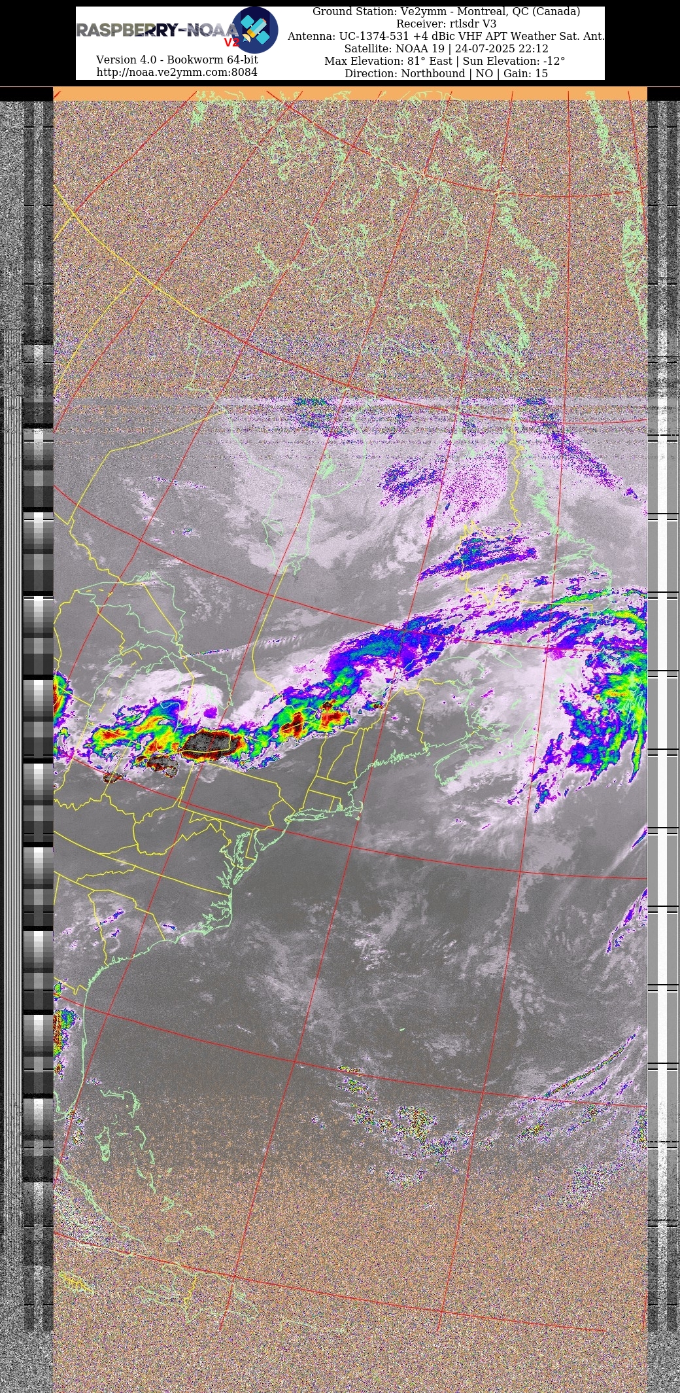Select the 'Max Elevation: 81° East' line
The image size is (680, 1393).
coord(445,62)
